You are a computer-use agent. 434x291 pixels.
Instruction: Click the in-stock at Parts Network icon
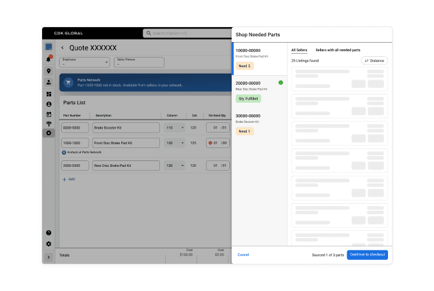click(x=64, y=152)
